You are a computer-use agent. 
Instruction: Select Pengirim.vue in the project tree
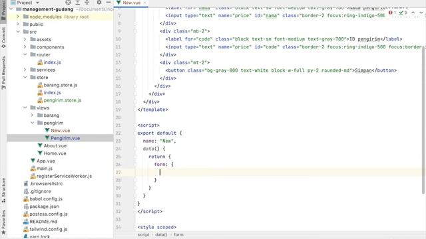coord(65,138)
